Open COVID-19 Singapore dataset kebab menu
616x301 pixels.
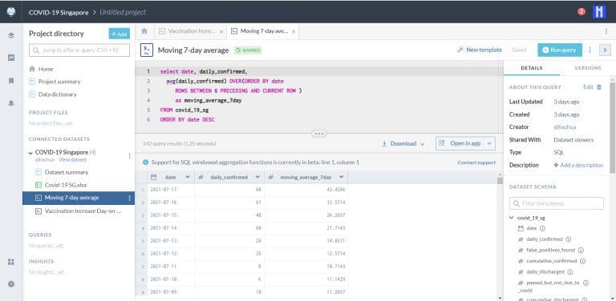pyautogui.click(x=130, y=155)
